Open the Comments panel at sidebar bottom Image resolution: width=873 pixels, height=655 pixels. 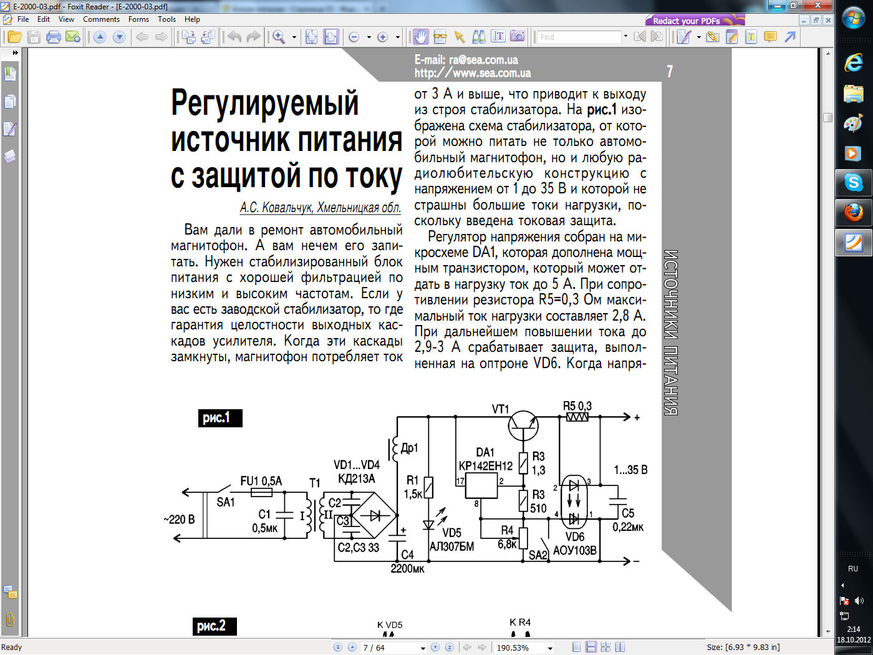[x=10, y=592]
